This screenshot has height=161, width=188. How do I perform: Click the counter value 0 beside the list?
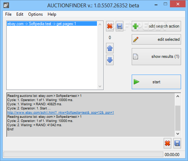(110, 38)
